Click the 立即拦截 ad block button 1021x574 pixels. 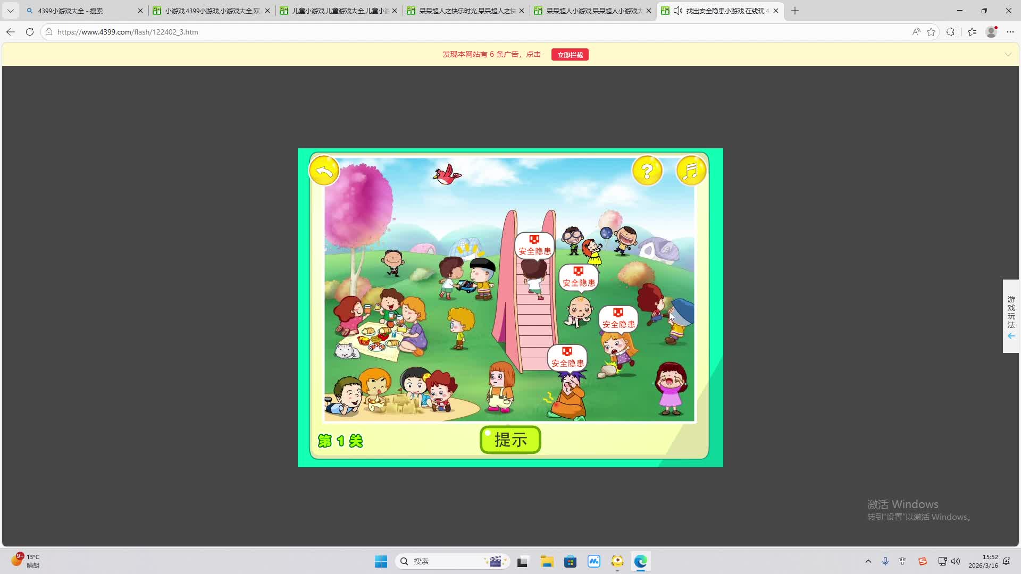[x=570, y=55]
